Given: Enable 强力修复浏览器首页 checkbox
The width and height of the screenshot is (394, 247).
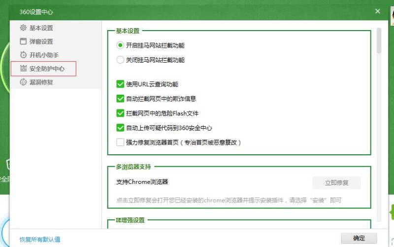Looking at the screenshot, I should pyautogui.click(x=120, y=142).
